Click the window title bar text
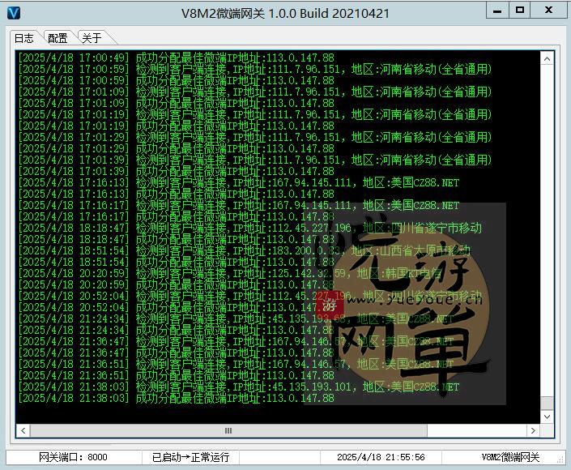Viewport: 571px width, 470px height. click(285, 11)
